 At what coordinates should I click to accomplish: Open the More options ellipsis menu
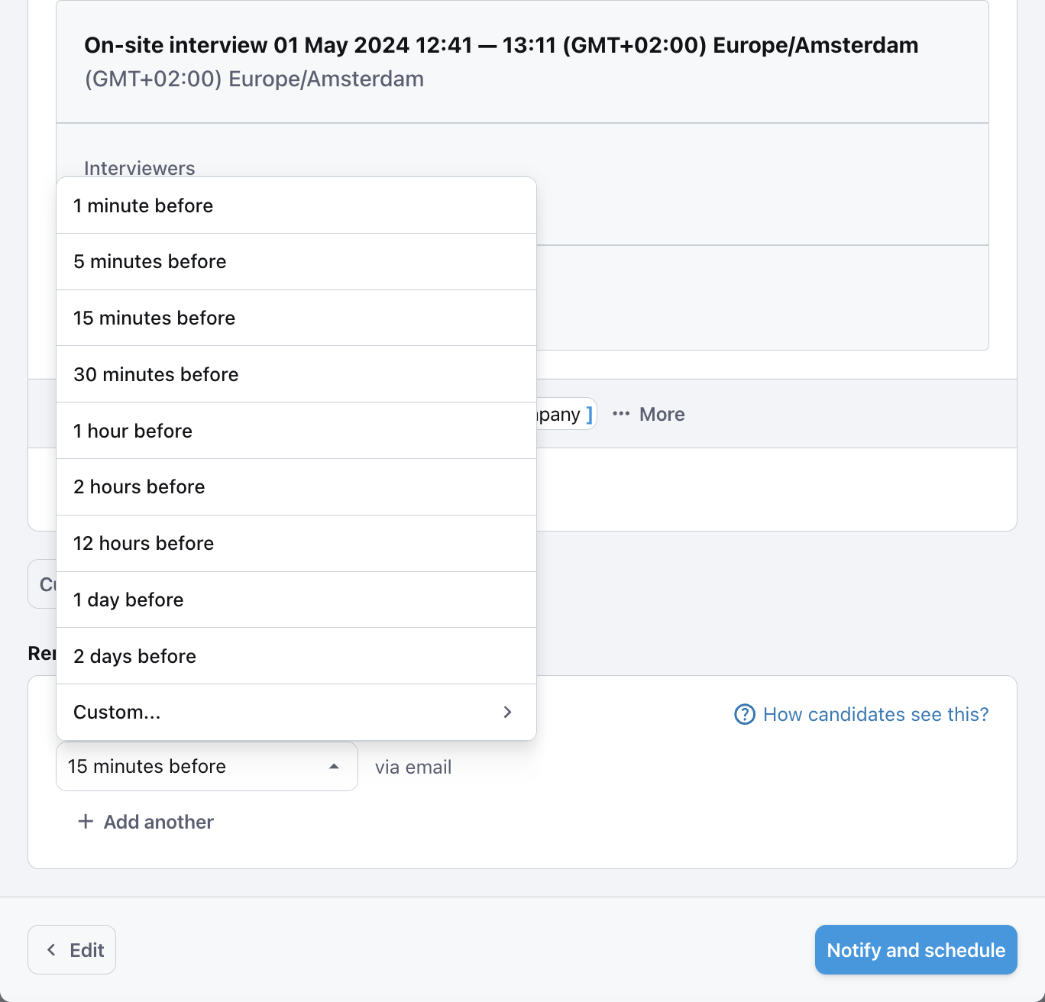(x=649, y=415)
